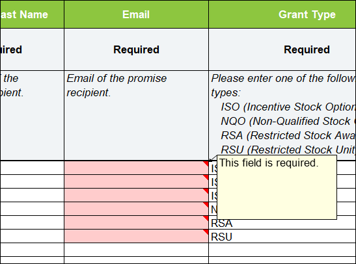Select the empty Grant Type cell below RSU
Viewport: 356px width, 264px height.
pos(282,250)
